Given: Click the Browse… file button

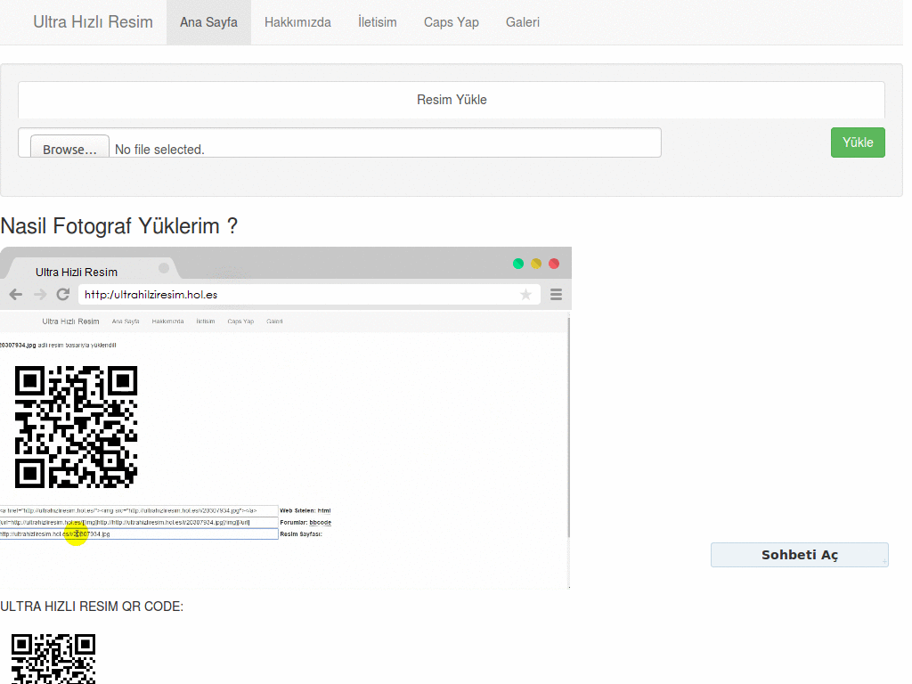Looking at the screenshot, I should 69,147.
